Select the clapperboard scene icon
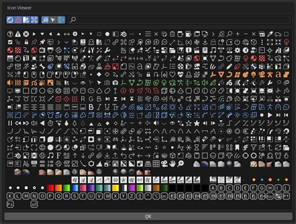 pos(197,50)
